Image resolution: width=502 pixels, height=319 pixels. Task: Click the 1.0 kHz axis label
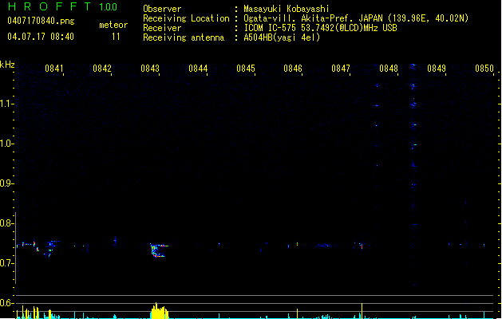pyautogui.click(x=6, y=144)
